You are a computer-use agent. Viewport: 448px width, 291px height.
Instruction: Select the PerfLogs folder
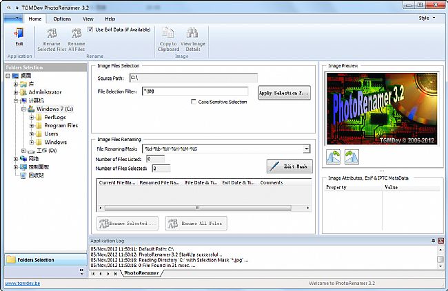pos(55,117)
